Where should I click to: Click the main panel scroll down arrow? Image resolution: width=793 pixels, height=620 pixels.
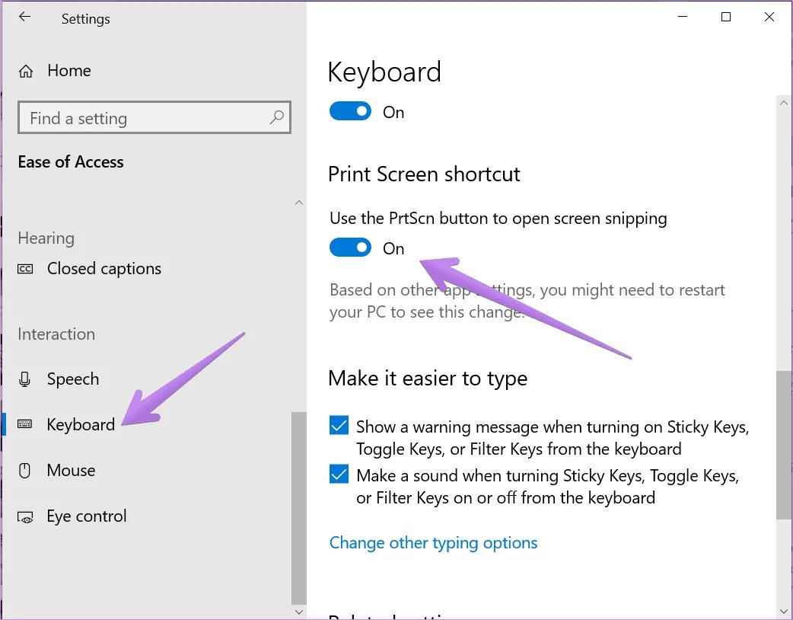click(783, 611)
